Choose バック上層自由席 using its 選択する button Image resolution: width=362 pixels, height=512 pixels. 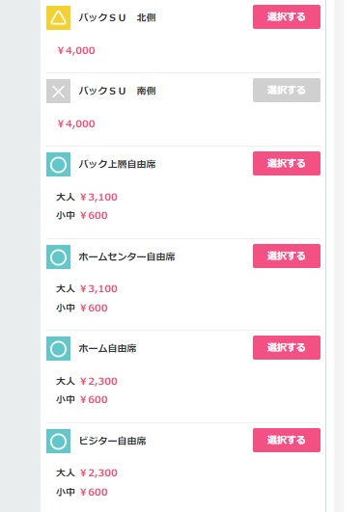tap(287, 163)
